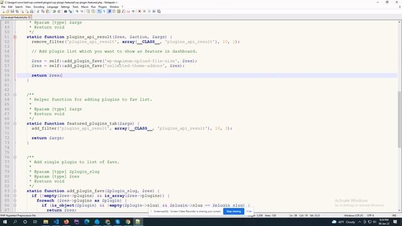Click the Close All toolbar icon
402x226 pixels.
point(27,11)
